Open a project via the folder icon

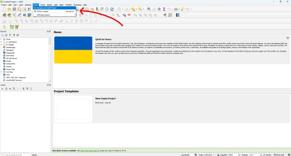pyautogui.click(x=9, y=9)
